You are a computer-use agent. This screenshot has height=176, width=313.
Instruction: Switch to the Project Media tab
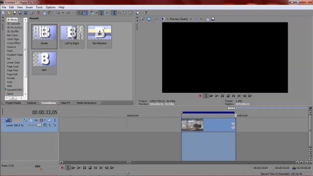coord(13,103)
